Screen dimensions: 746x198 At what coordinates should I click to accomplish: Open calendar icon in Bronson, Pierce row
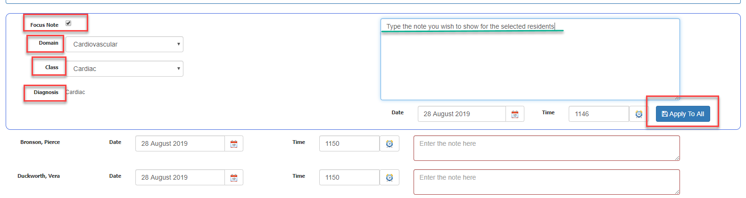pos(234,144)
